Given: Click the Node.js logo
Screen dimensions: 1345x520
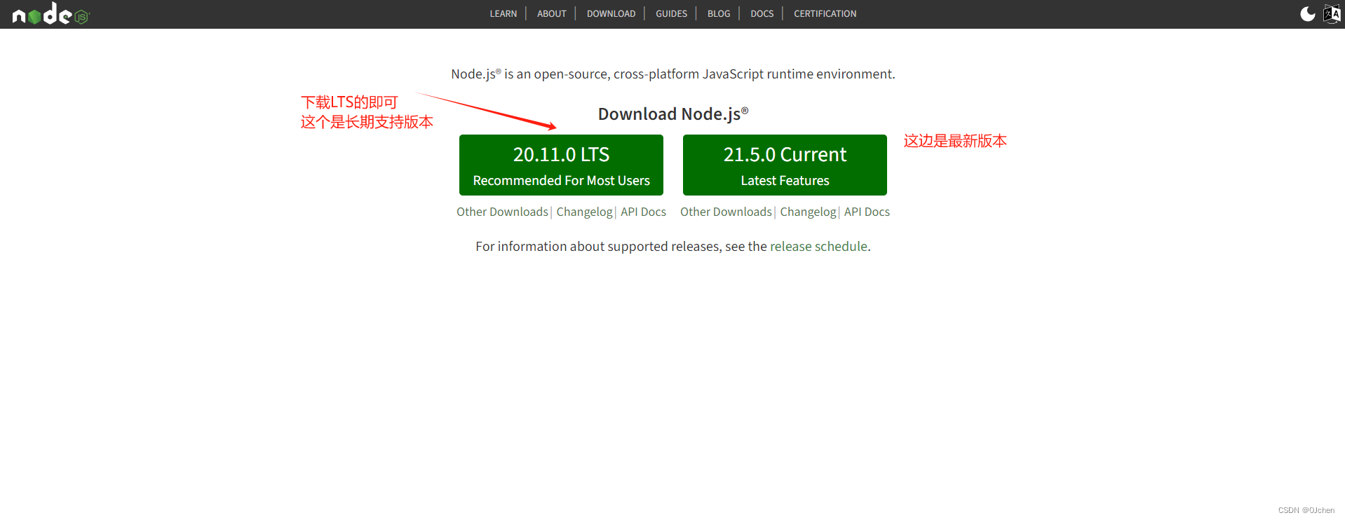Looking at the screenshot, I should tap(50, 14).
